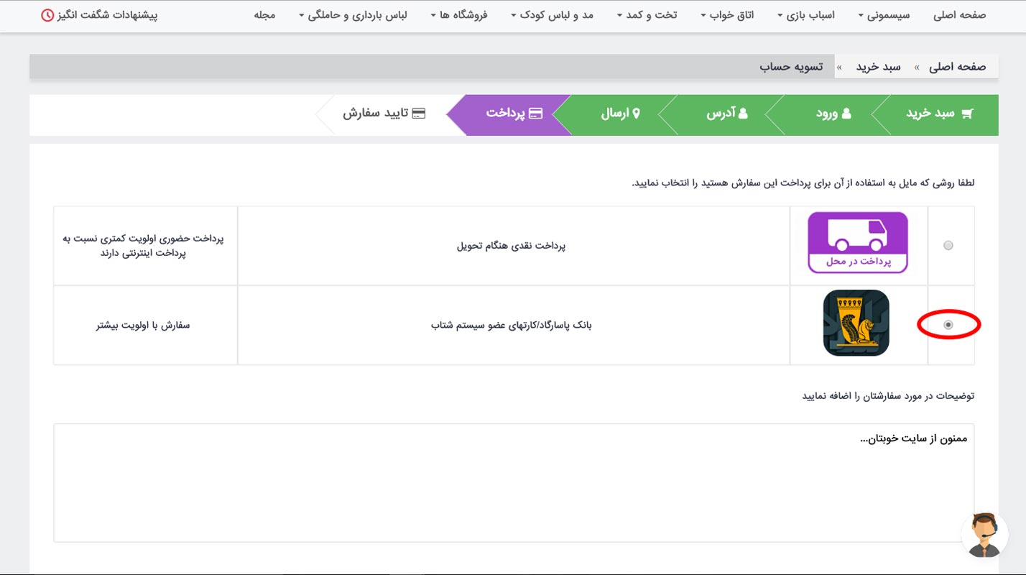Click the person icon beside آدرس step
The height and width of the screenshot is (575, 1026).
pos(743,114)
